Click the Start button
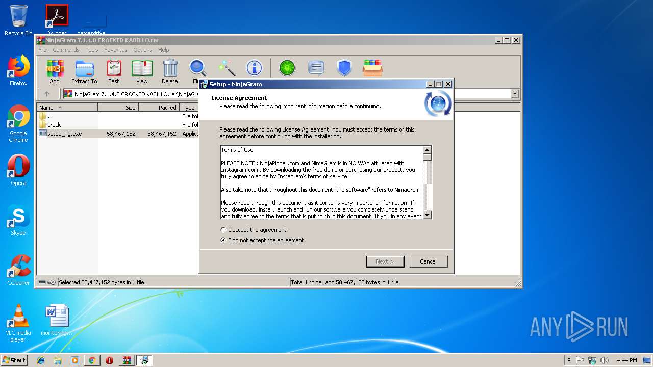Screen dimensions: 653x367 click(x=14, y=360)
